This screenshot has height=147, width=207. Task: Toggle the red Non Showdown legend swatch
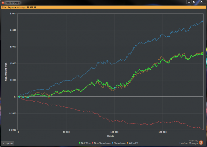click(92, 143)
